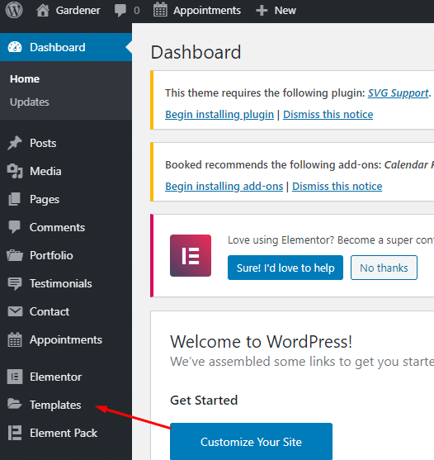Open the New content menu
This screenshot has width=434, height=460.
coord(276,11)
